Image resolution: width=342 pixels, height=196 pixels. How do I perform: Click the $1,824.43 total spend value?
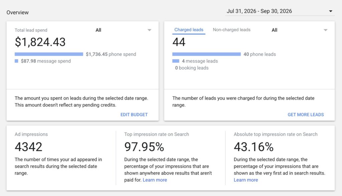40,42
